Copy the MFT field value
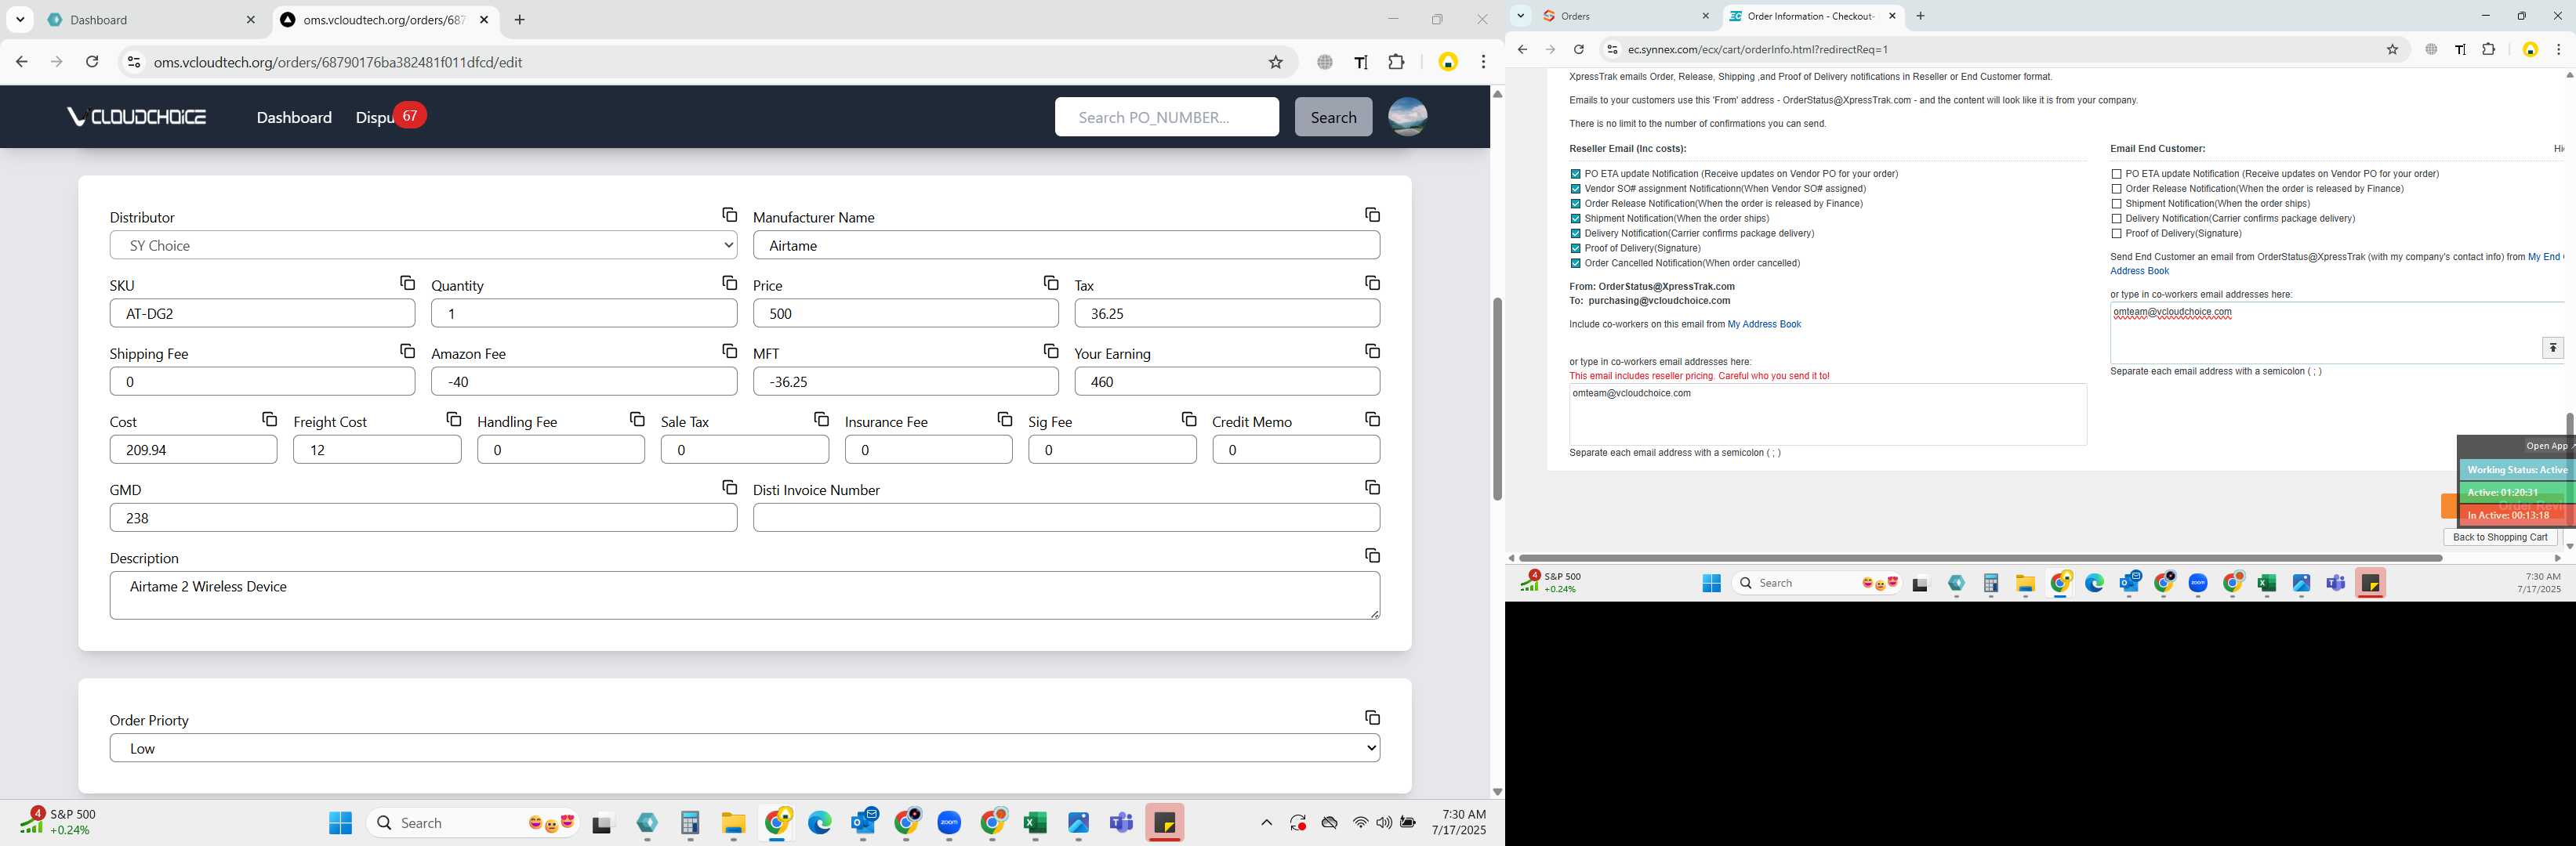 point(1051,351)
